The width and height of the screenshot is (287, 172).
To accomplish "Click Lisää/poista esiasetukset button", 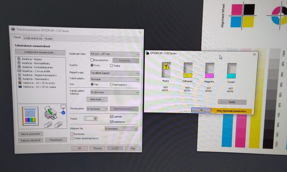I will 40,52.
